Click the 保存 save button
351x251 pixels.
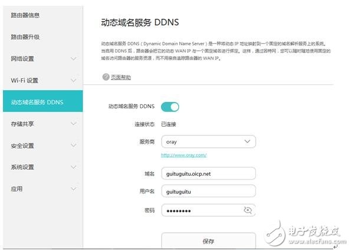pos(208,240)
